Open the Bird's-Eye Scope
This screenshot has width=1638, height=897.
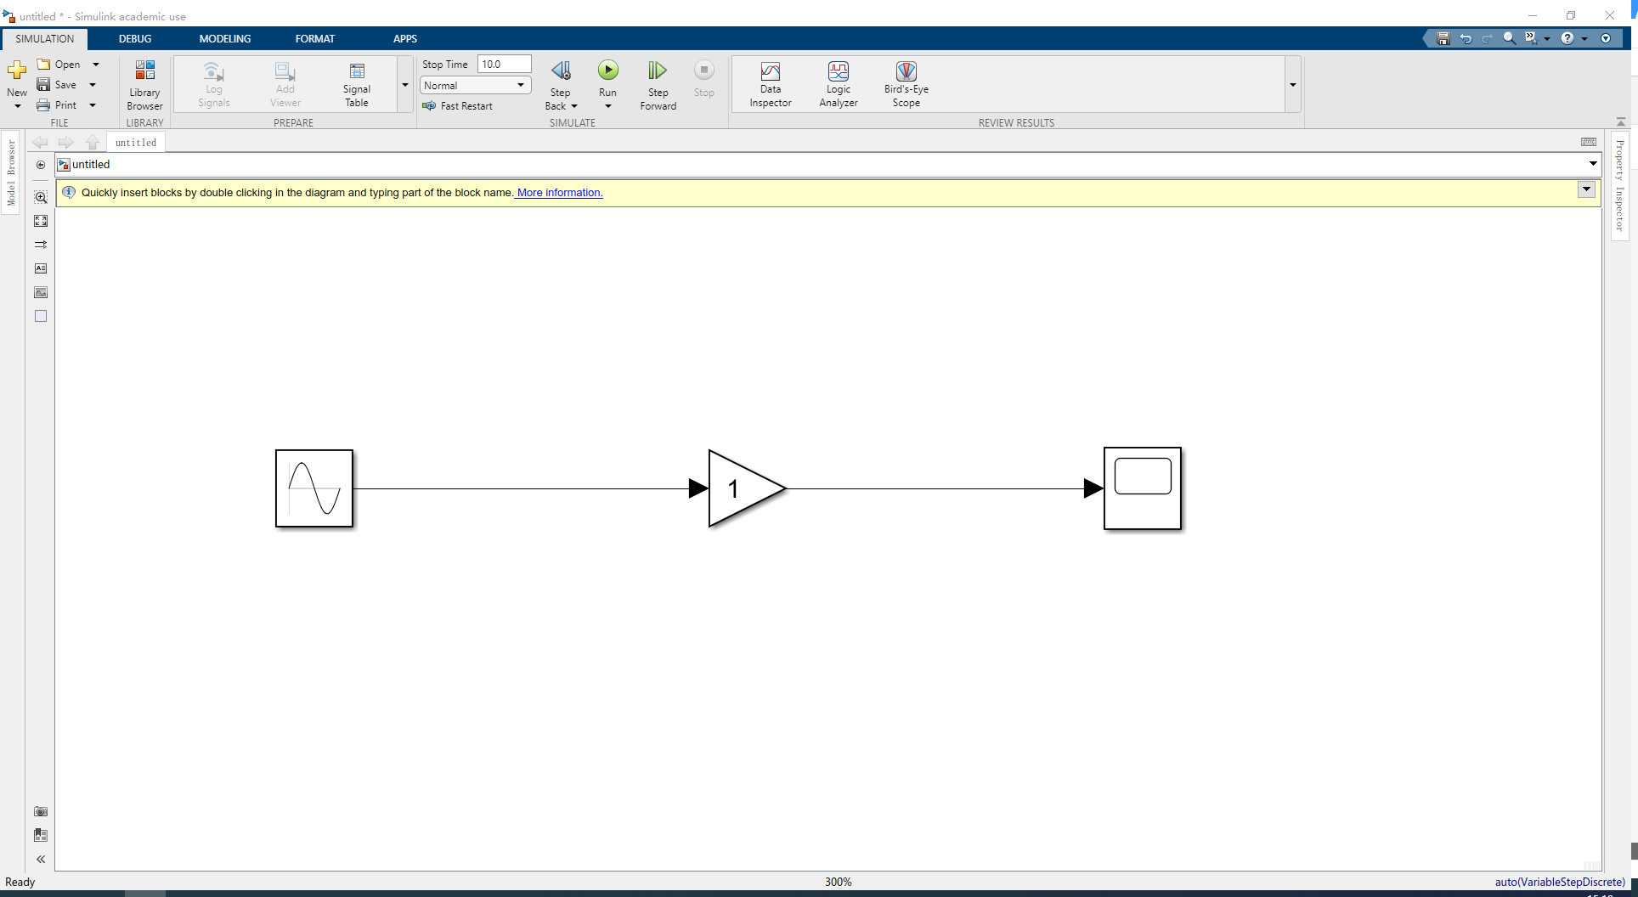[906, 83]
